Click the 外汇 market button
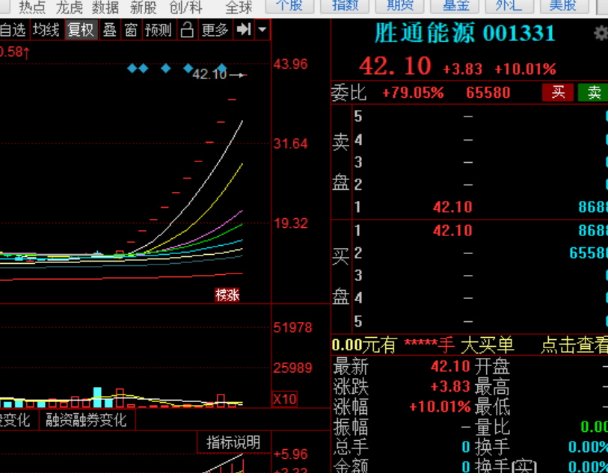 point(509,5)
